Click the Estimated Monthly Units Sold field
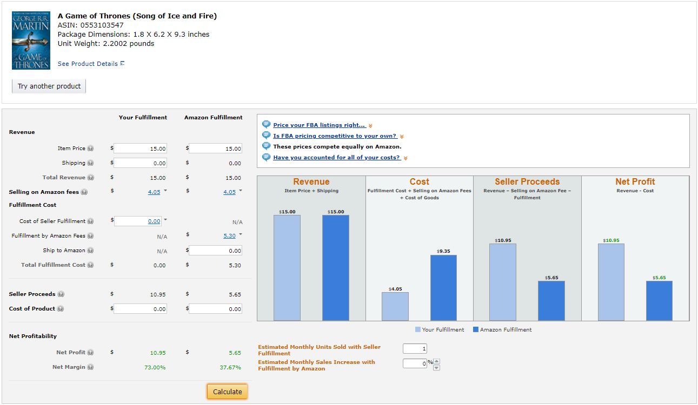The width and height of the screenshot is (698, 405). pyautogui.click(x=415, y=349)
